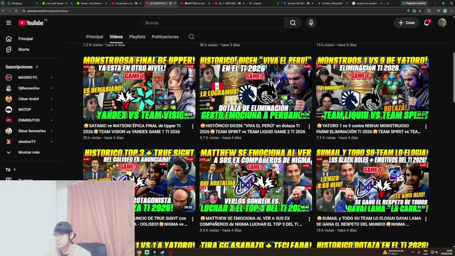Click the Crear button
This screenshot has width=455, height=256.
pyautogui.click(x=407, y=23)
